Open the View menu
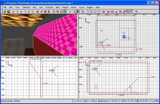Screen dimensions: 160x104 pos(17,7)
